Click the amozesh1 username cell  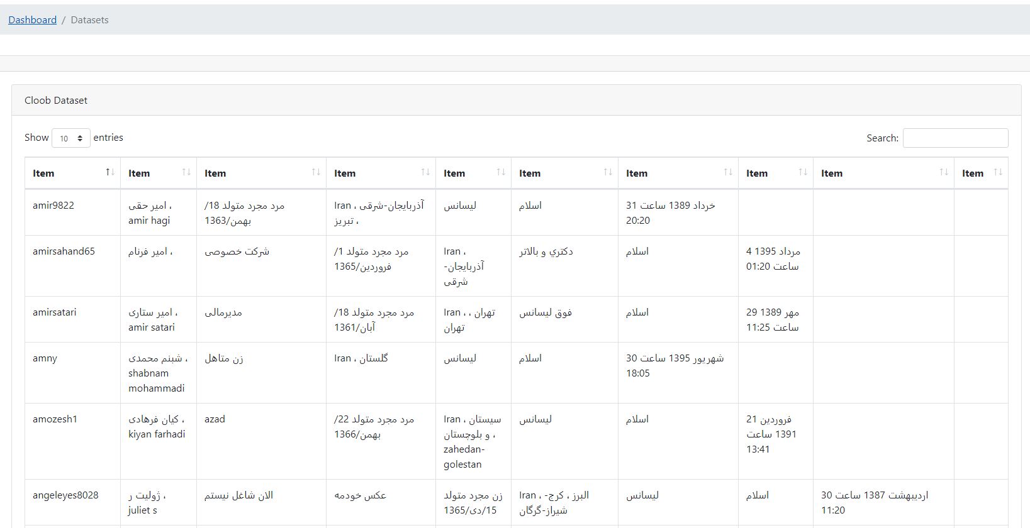tap(55, 419)
